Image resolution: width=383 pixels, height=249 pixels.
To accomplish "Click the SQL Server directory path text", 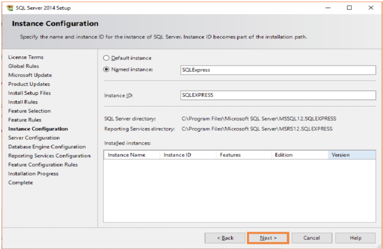I will pyautogui.click(x=259, y=119).
